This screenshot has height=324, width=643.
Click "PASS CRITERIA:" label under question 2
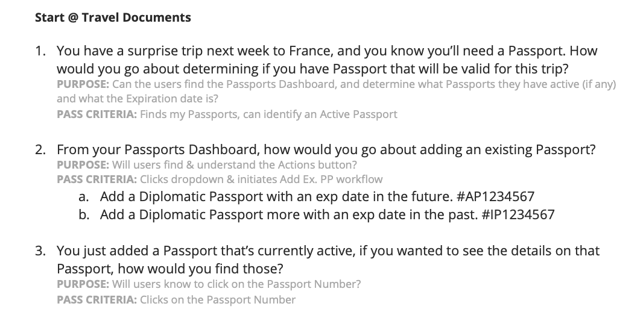coord(97,179)
